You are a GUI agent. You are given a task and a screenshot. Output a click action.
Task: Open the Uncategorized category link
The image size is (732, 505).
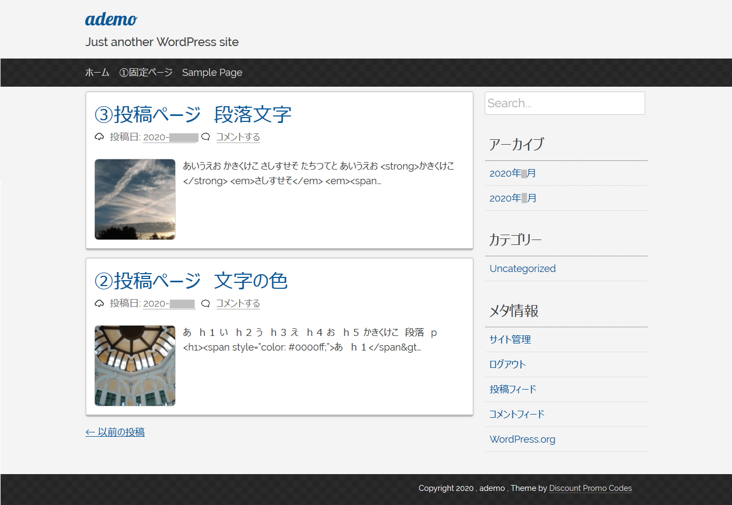click(523, 269)
